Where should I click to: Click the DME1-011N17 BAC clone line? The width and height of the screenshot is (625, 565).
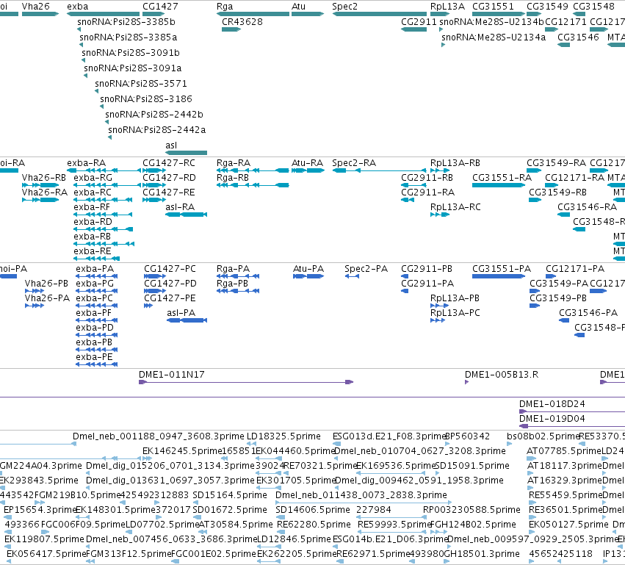click(246, 382)
